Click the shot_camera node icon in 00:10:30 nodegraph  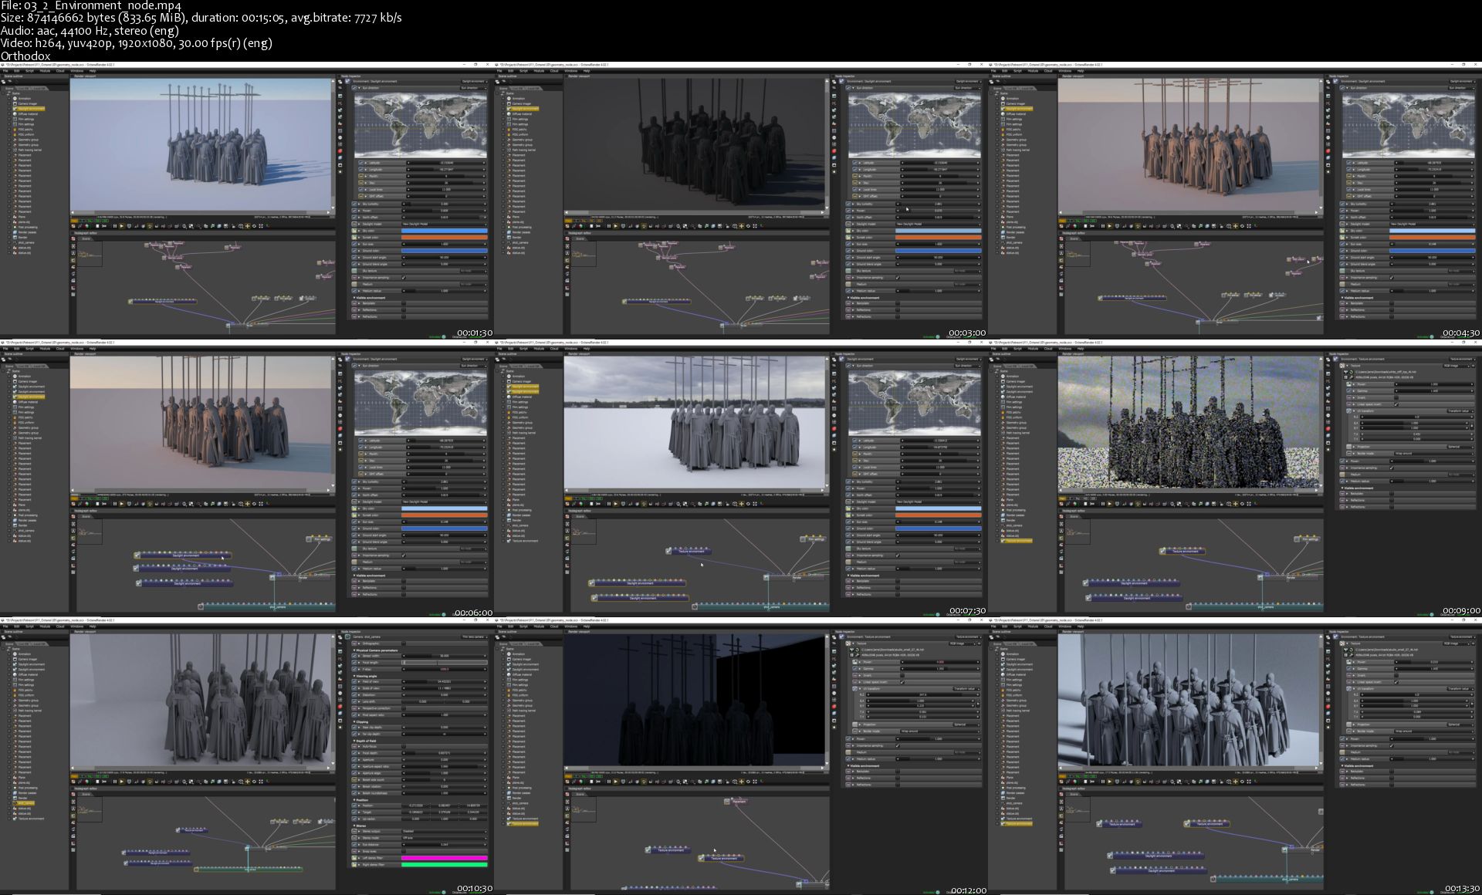[197, 870]
